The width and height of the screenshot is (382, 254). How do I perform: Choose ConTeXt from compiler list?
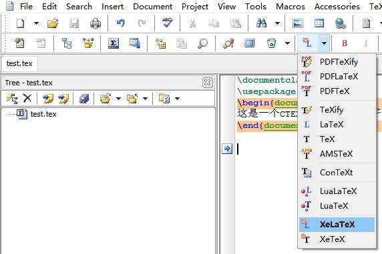(x=337, y=172)
